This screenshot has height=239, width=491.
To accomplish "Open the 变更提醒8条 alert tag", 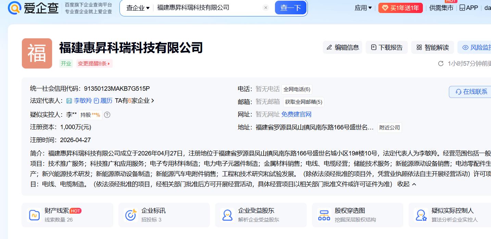I will coord(94,63).
